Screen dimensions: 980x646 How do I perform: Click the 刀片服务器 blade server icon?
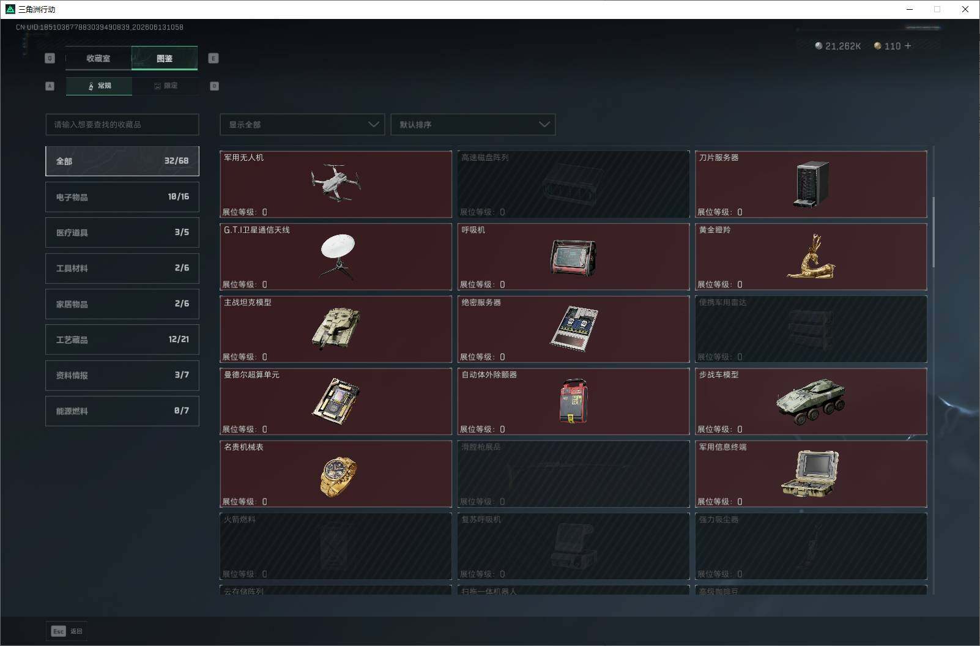(x=811, y=184)
